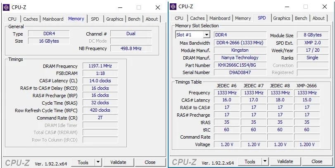The image size is (335, 168).
Task: Click Week/Year value 17 / 20
Action: pyautogui.click(x=313, y=50)
